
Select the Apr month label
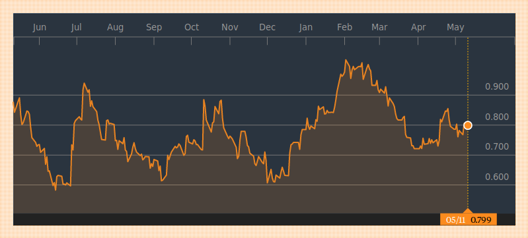(418, 28)
